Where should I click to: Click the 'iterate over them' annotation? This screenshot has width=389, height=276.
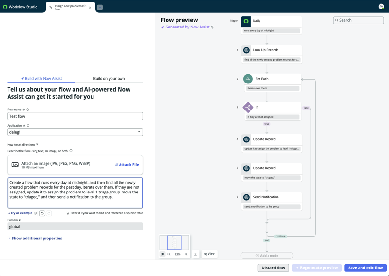point(272,88)
